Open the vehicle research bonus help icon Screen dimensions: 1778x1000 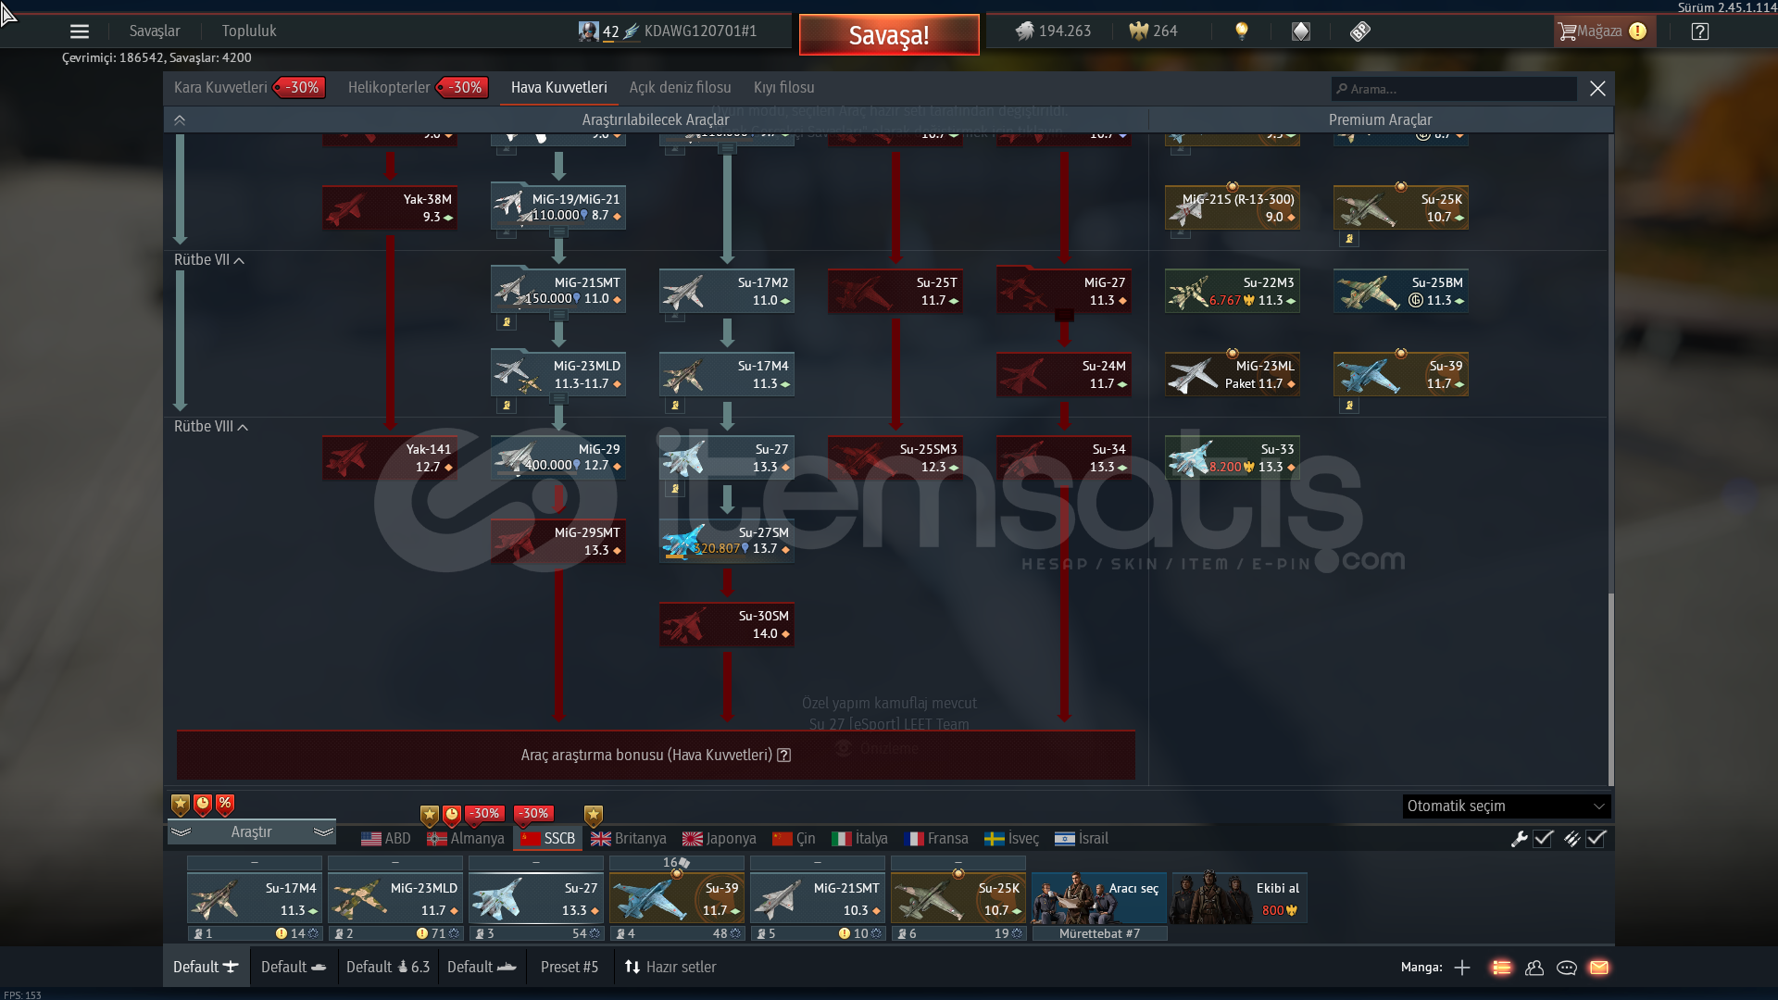tap(784, 756)
